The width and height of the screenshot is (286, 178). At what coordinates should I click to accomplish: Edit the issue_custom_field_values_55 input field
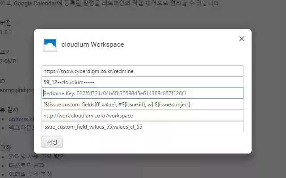tap(143, 127)
